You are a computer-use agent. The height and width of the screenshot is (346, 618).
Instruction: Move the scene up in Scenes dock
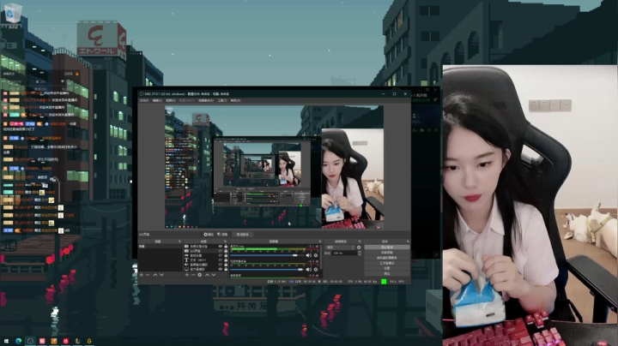point(154,275)
